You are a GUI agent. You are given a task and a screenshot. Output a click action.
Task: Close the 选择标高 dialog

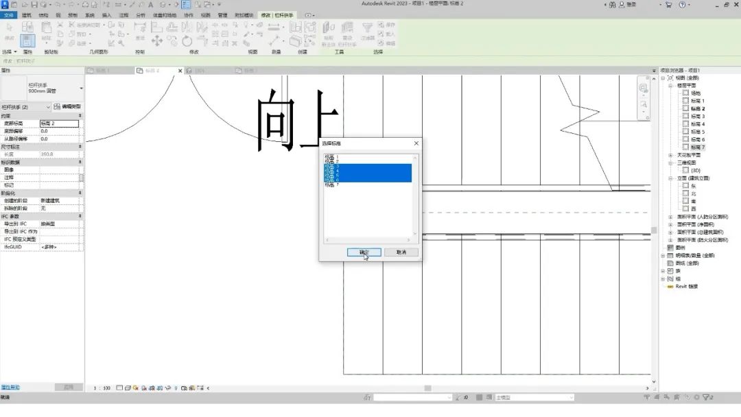click(x=416, y=143)
